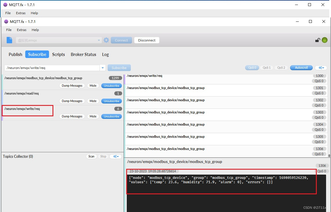Click the count badge 1 for read/req
This screenshot has height=212, width=331.
[118, 93]
